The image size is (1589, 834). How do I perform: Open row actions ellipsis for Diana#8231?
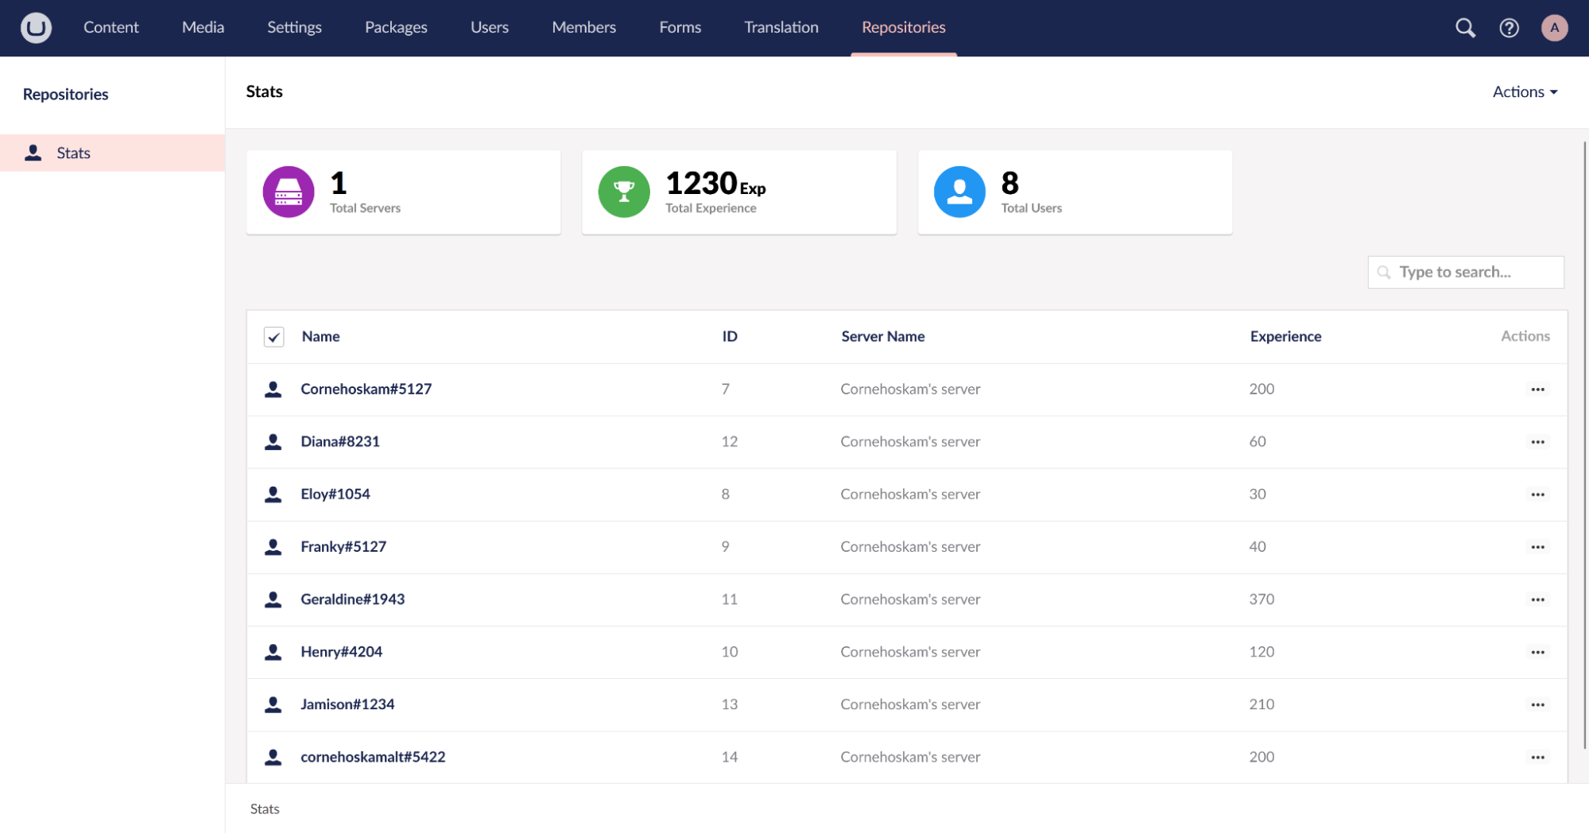tap(1537, 442)
